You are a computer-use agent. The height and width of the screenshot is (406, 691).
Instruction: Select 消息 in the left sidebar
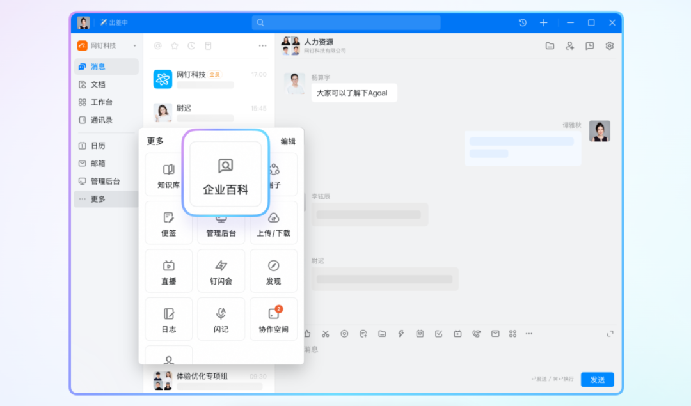tap(106, 66)
